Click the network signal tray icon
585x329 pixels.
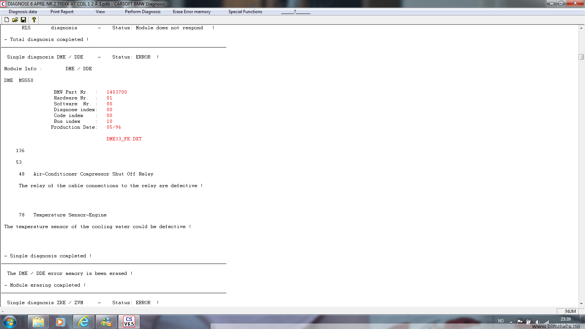pyautogui.click(x=546, y=322)
